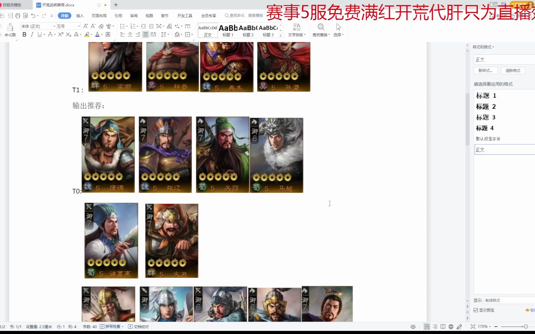The image size is (535, 334).
Task: Open Print Preview from quick access toolbar
Action: (25, 16)
